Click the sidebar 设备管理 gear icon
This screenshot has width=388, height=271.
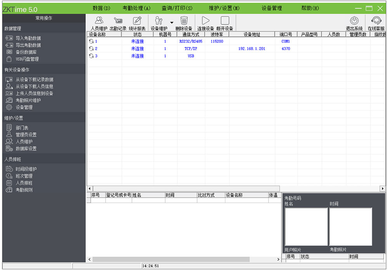(x=9, y=107)
